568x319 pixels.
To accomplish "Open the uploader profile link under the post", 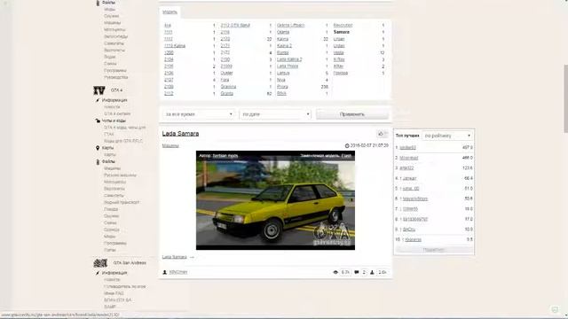I will point(178,272).
